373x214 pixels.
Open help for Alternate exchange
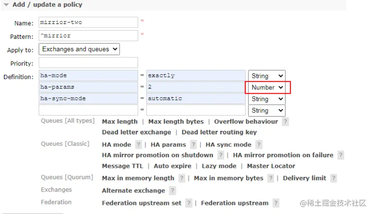172,191
